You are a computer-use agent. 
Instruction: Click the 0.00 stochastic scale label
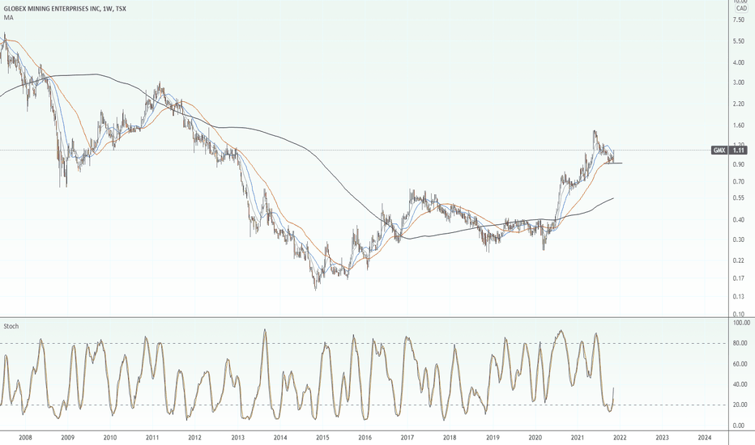(x=739, y=426)
